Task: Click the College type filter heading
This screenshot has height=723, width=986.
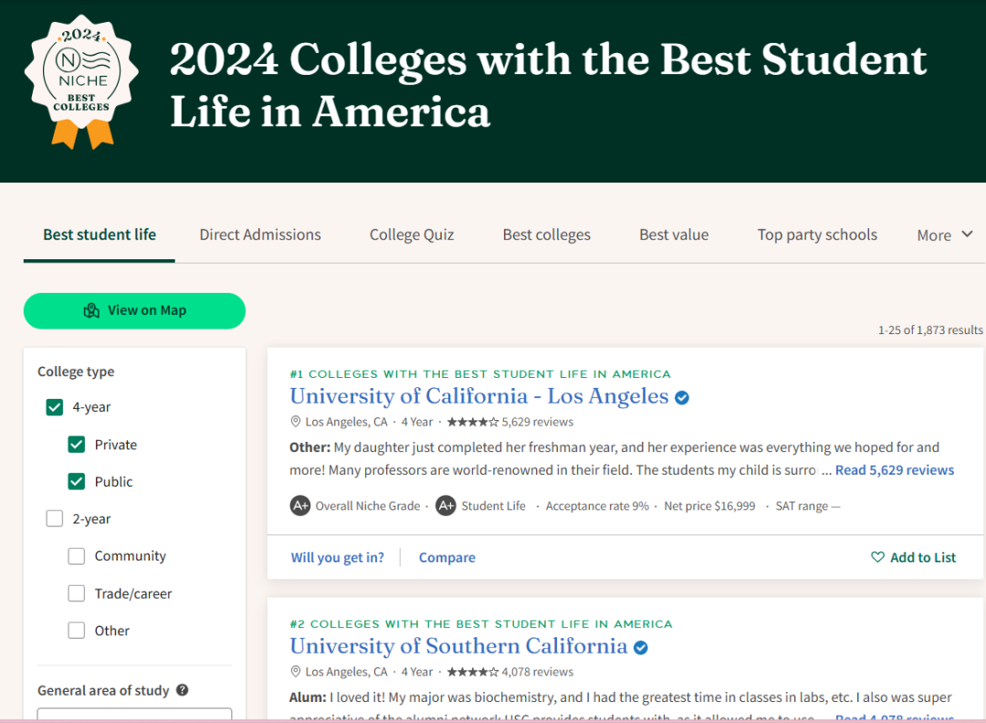Action: [x=76, y=372]
